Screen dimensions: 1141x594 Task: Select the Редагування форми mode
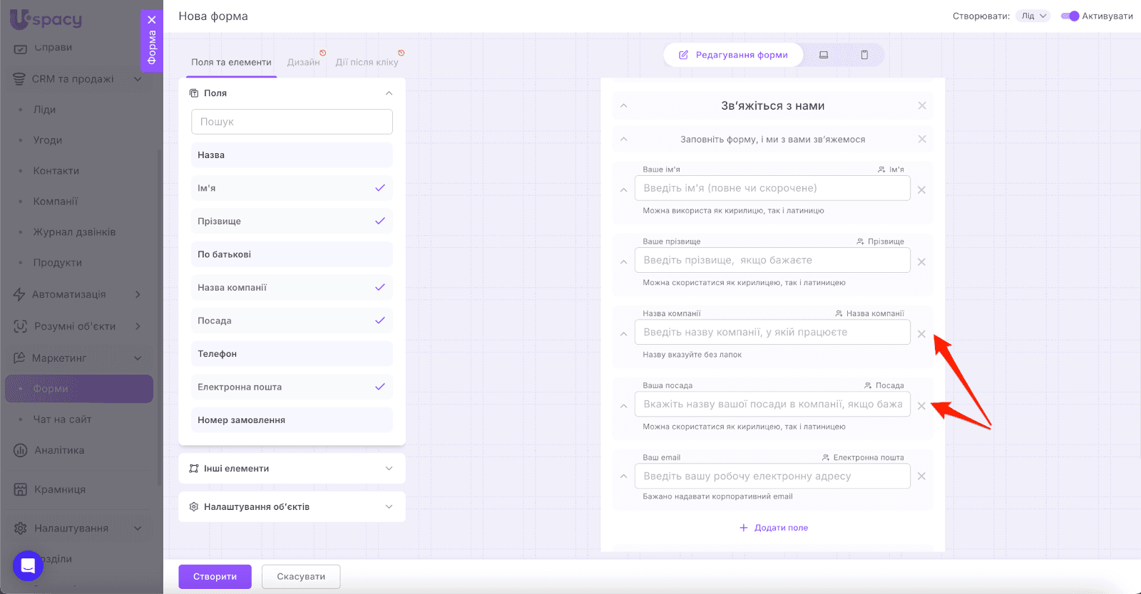[x=733, y=55]
